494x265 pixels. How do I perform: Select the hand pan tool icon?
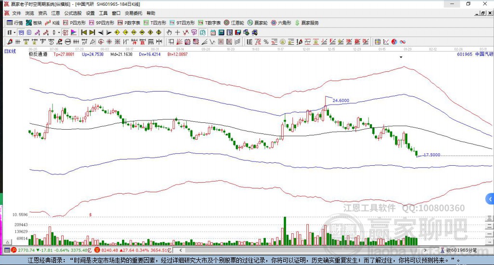[x=169, y=32]
